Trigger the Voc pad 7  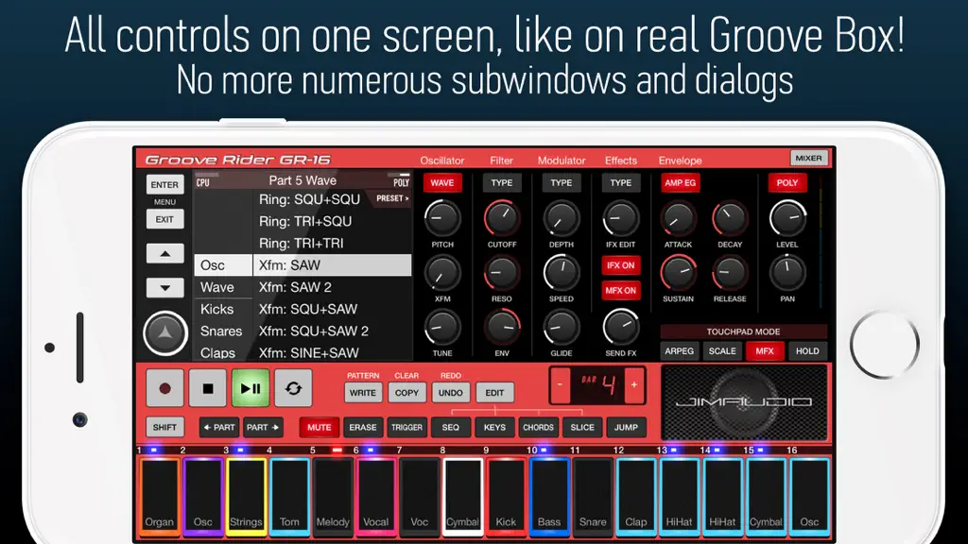(419, 495)
